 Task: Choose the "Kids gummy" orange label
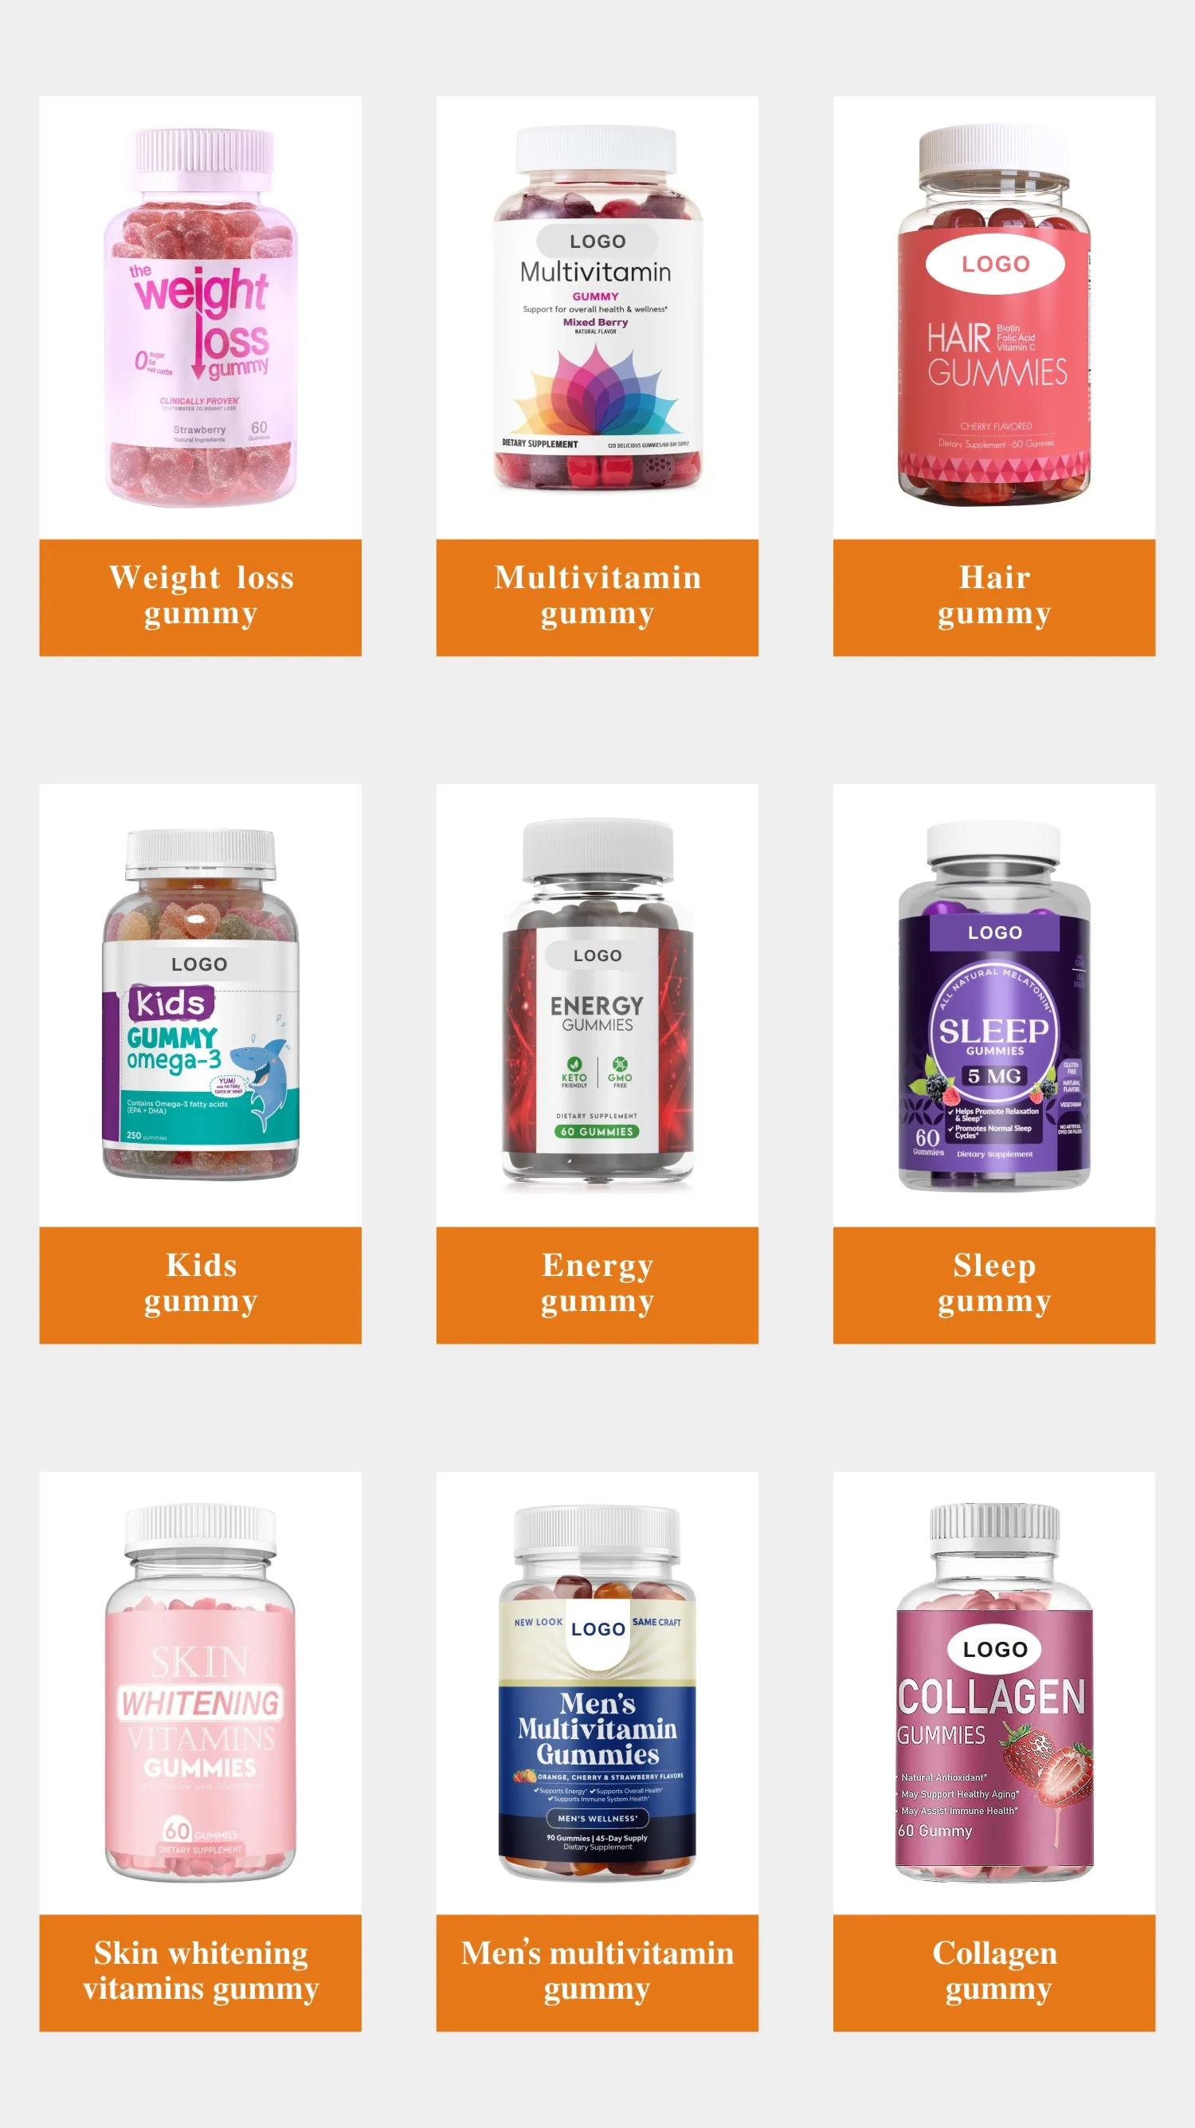200,1285
